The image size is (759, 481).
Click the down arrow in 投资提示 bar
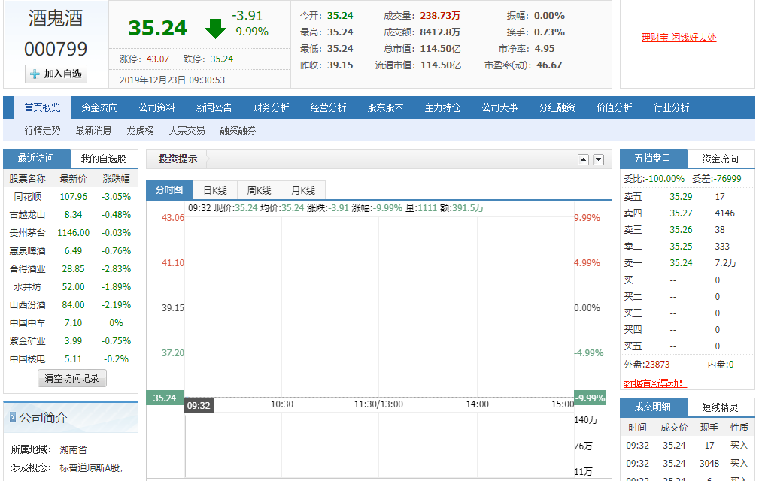[x=598, y=159]
